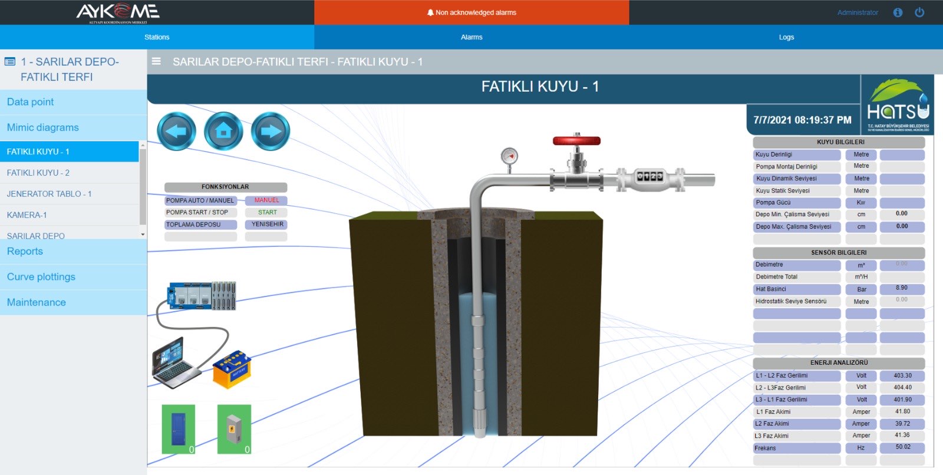Open the Alarms tab
943x475 pixels.
point(471,37)
